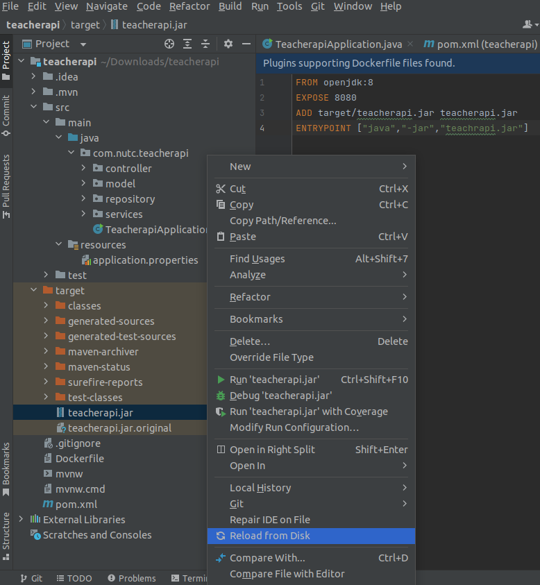Click the Expand All icon in Project panel
The image size is (540, 585).
click(187, 44)
